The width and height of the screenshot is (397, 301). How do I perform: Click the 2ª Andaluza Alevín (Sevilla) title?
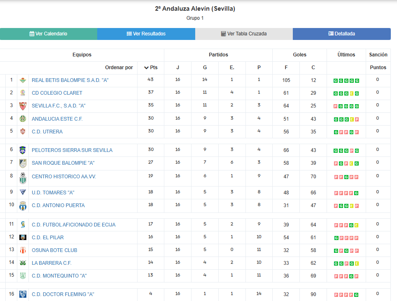tap(195, 9)
